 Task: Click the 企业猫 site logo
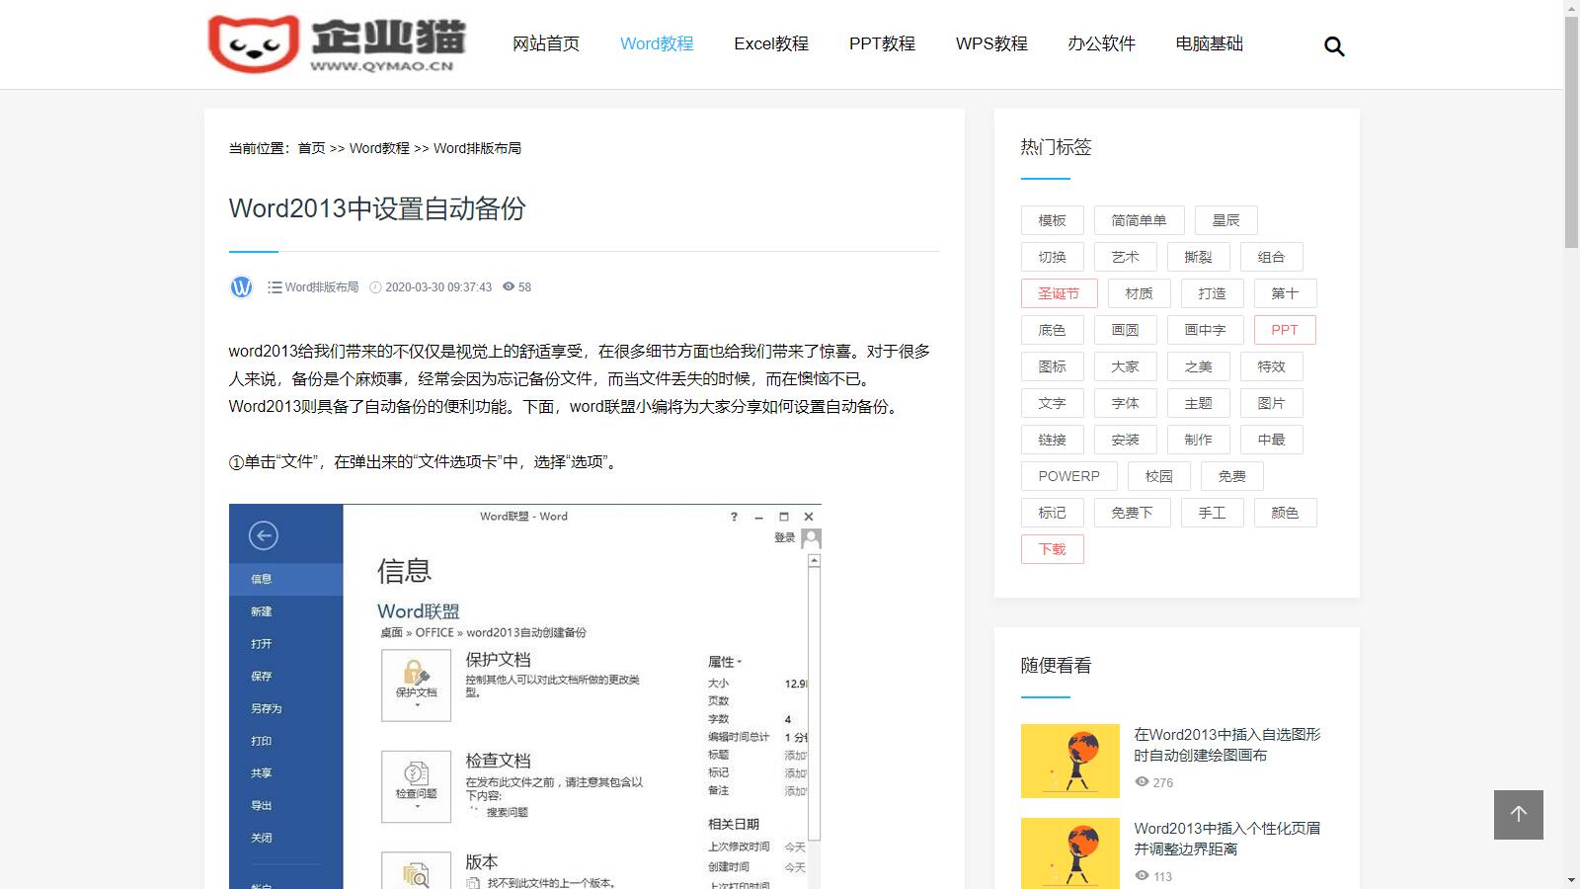point(337,43)
